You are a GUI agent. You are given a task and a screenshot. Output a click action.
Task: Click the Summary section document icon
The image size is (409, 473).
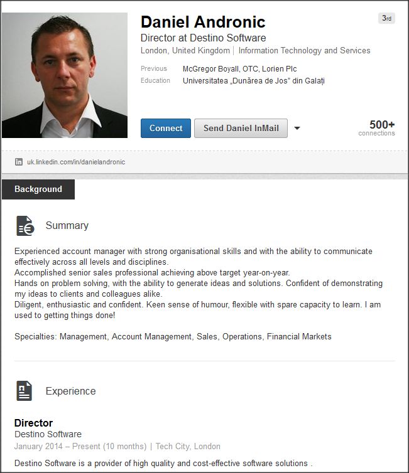(x=25, y=226)
